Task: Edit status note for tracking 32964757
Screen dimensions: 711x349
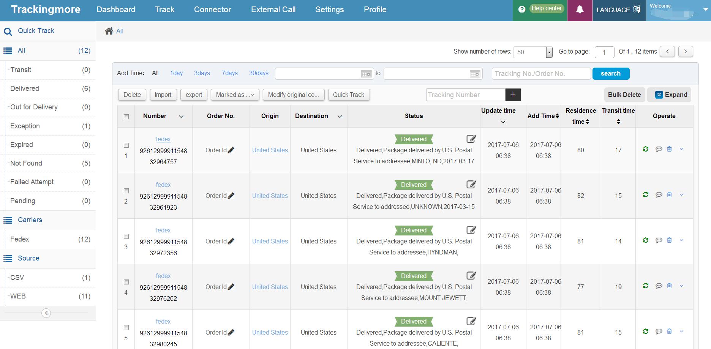Action: (x=471, y=139)
